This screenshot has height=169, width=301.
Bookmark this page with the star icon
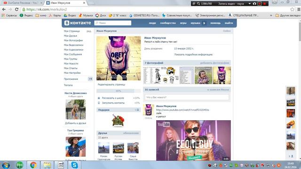coord(292,9)
